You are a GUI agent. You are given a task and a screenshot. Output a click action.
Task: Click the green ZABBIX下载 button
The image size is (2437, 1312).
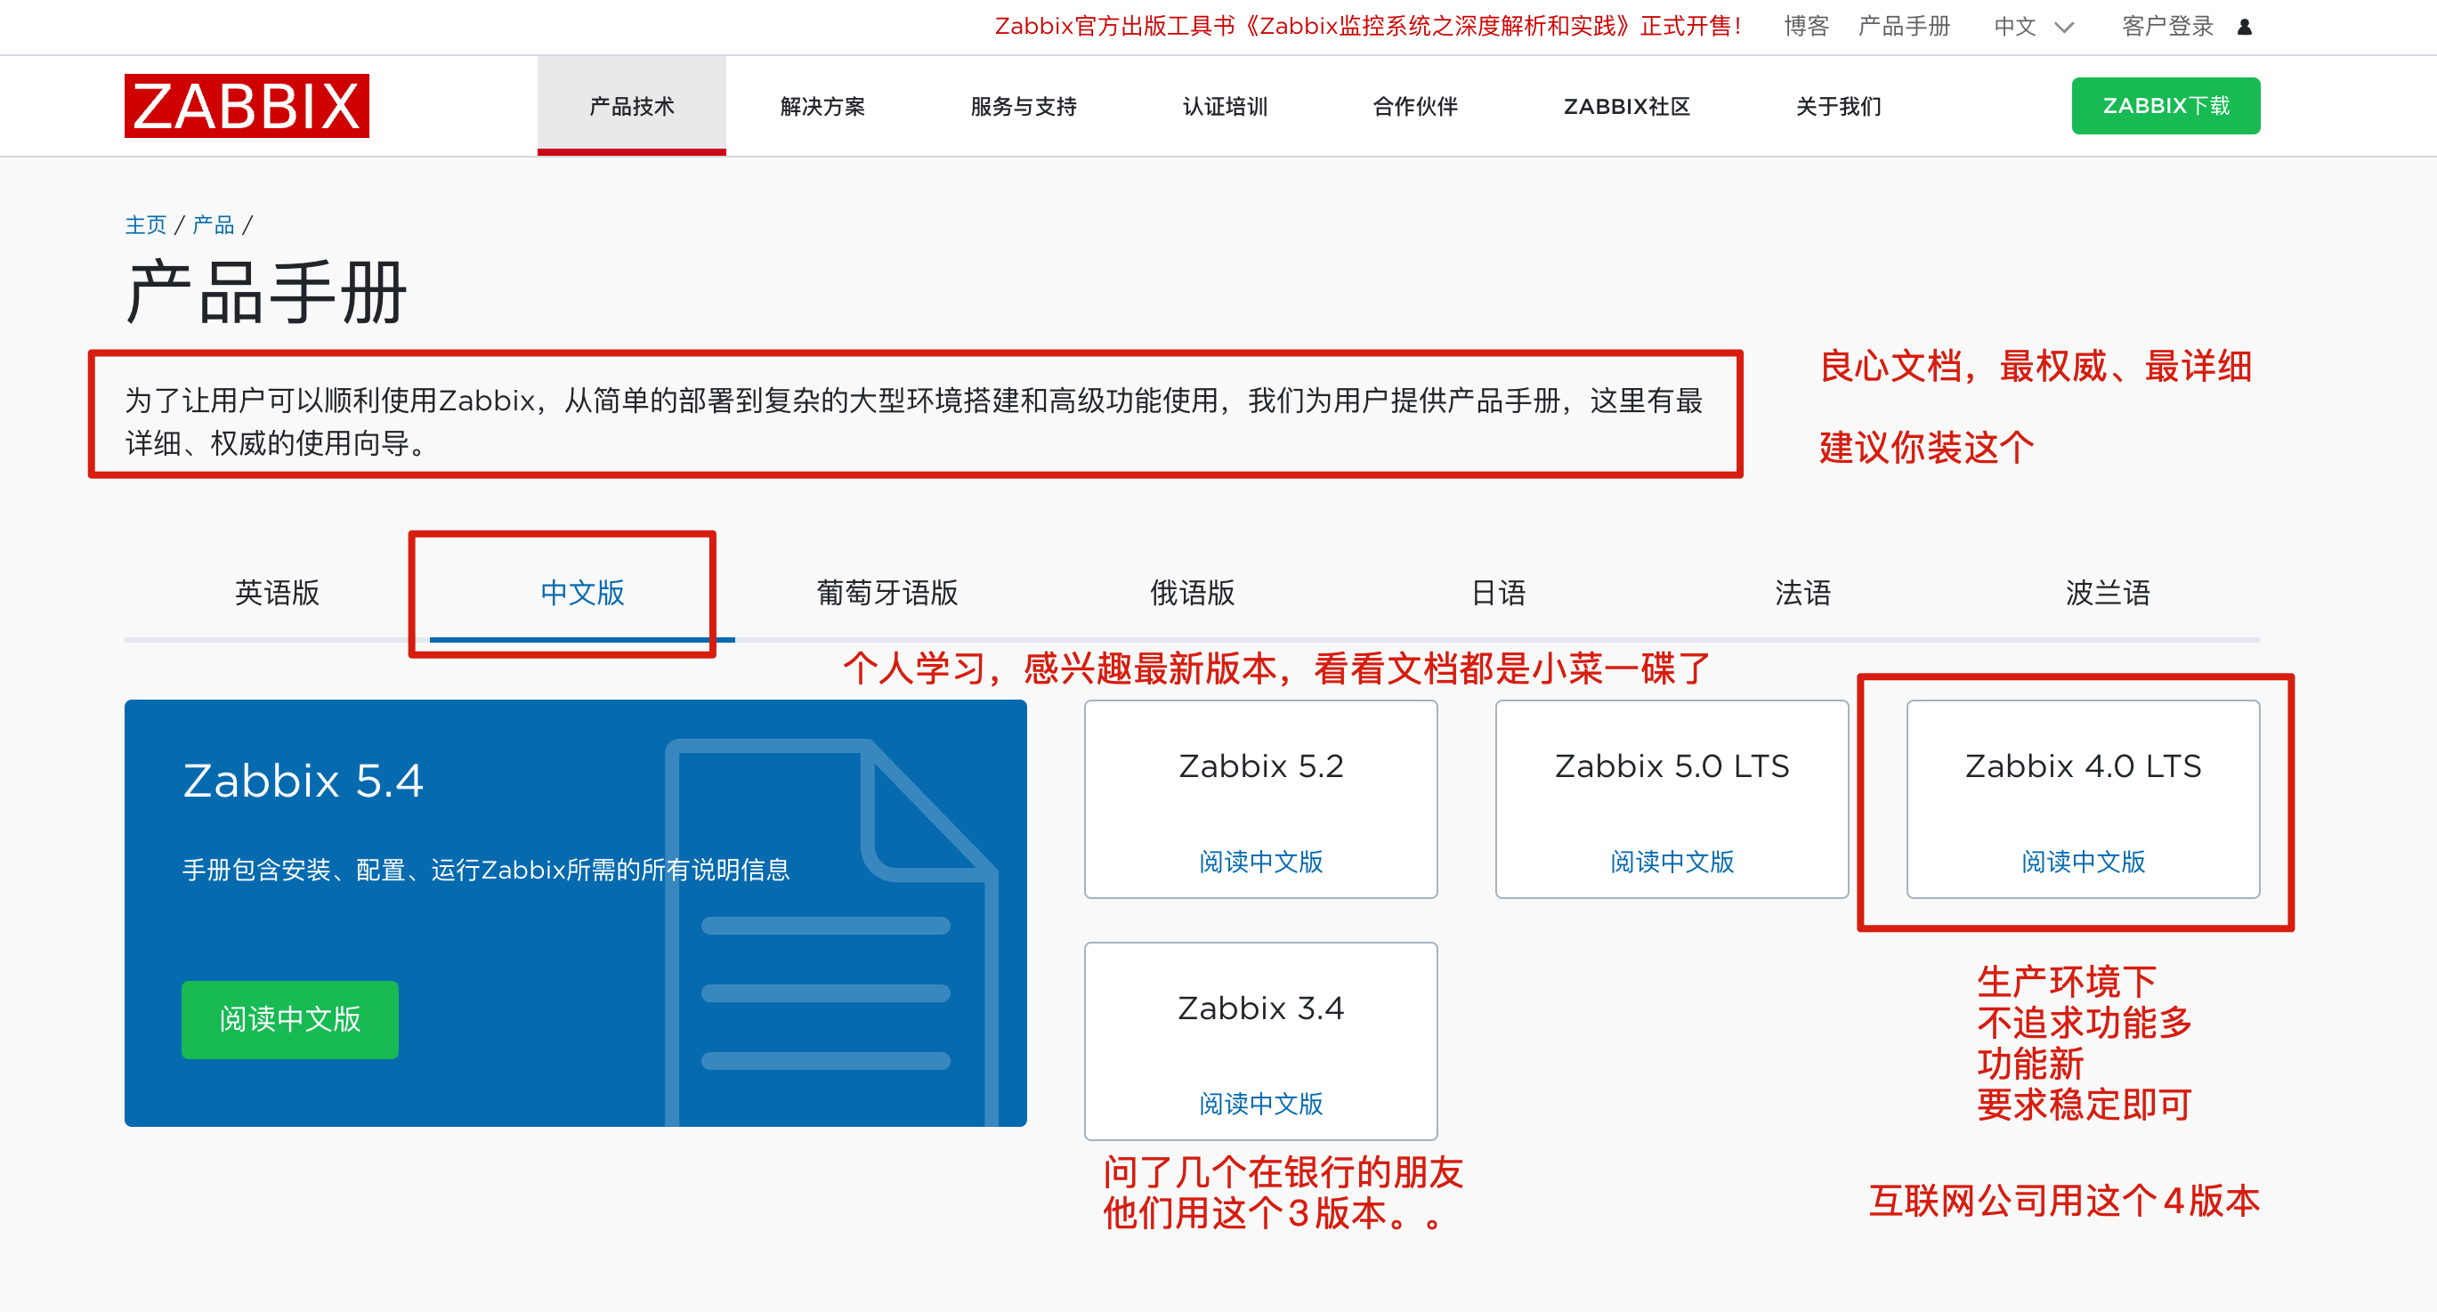coord(2165,106)
